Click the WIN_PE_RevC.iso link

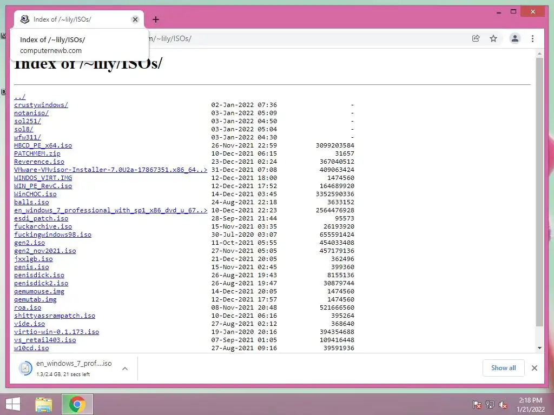click(43, 186)
